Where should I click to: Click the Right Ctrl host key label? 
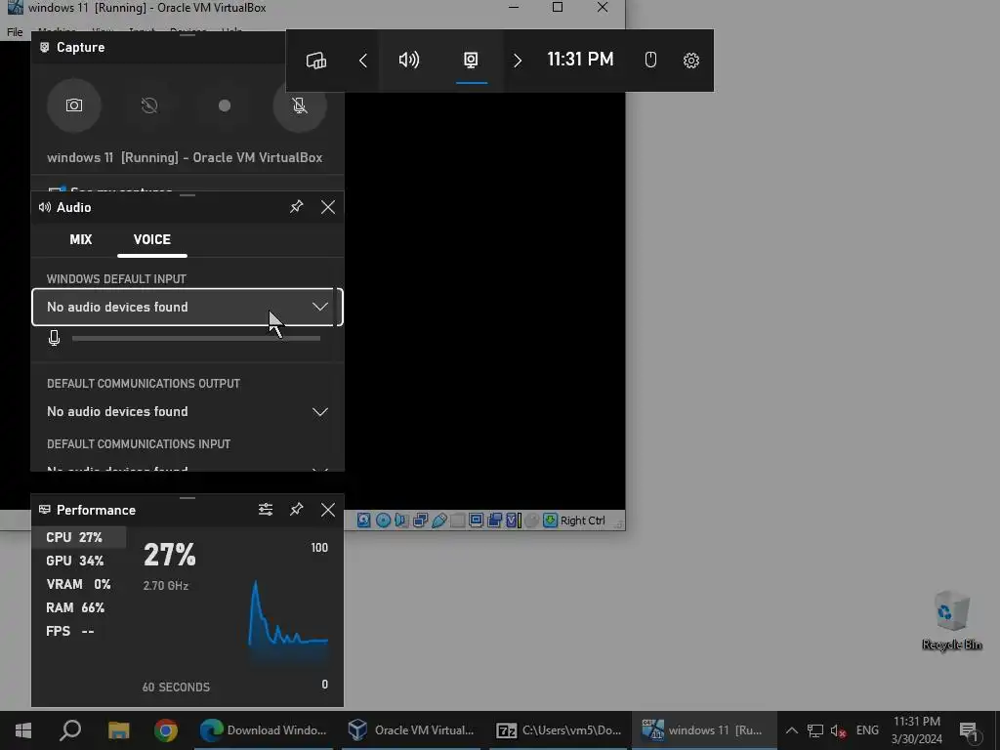(x=582, y=521)
